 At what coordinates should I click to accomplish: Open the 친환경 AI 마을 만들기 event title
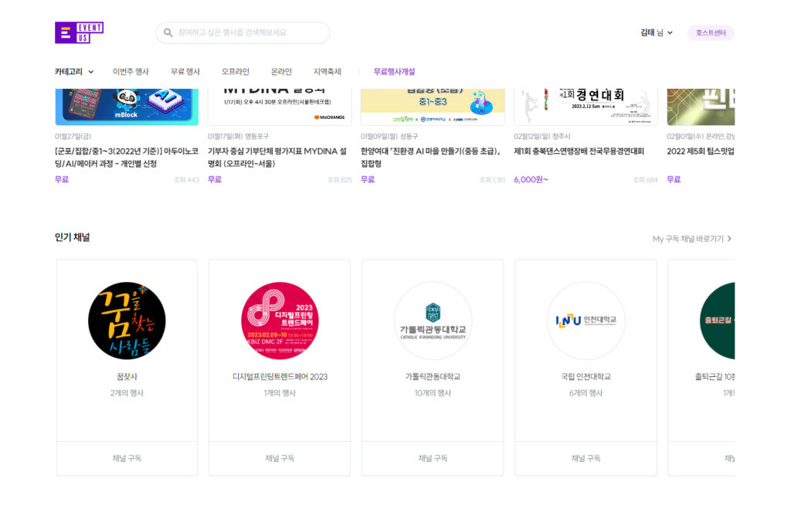click(431, 158)
